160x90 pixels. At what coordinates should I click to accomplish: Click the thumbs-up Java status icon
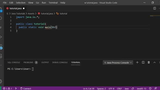point(133,88)
